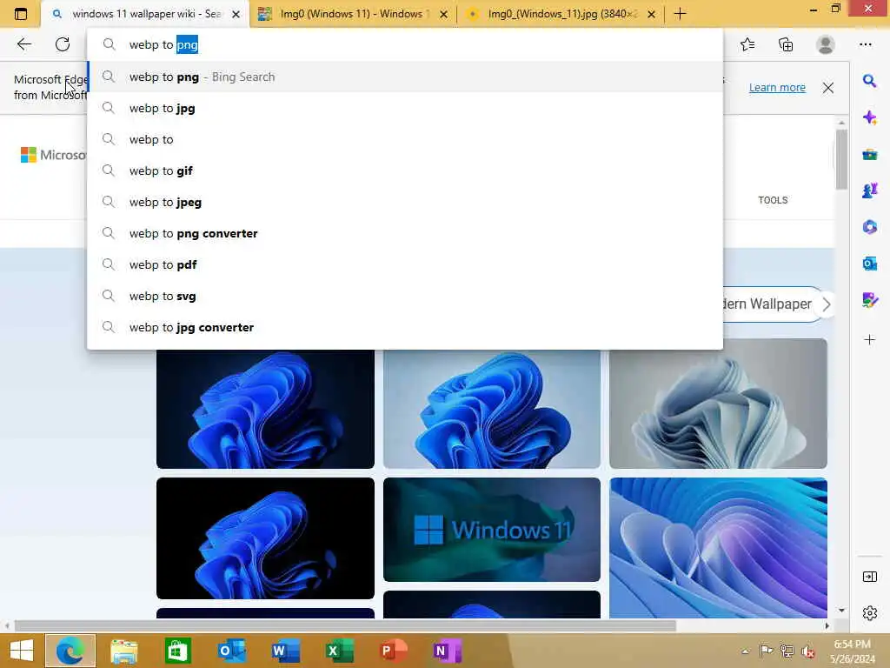Choose suggestion webp to jpg
This screenshot has width=890, height=668.
pos(405,108)
